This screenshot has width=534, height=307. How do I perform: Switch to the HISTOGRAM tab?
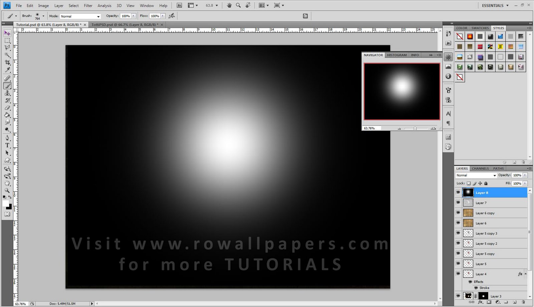[x=397, y=55]
